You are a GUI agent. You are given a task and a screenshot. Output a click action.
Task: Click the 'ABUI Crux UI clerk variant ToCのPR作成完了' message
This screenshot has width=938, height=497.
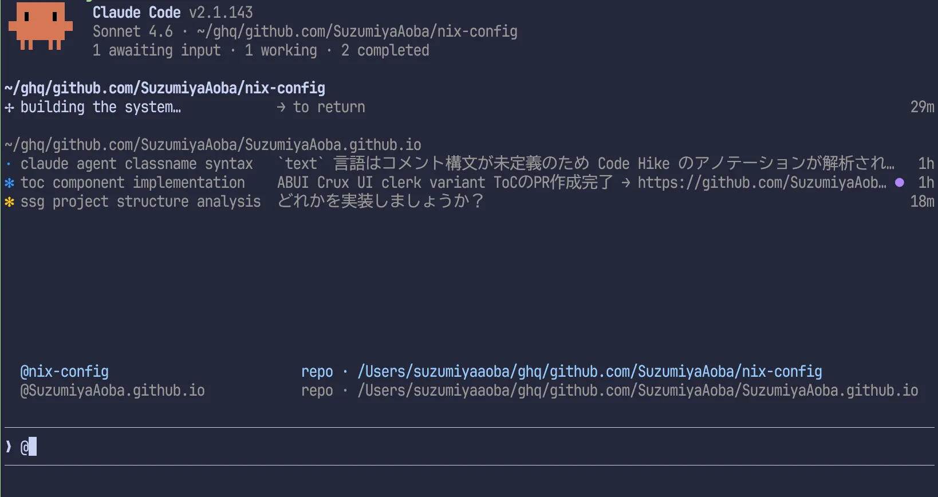click(x=445, y=183)
